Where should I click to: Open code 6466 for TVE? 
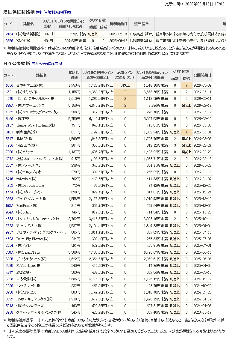(9, 119)
